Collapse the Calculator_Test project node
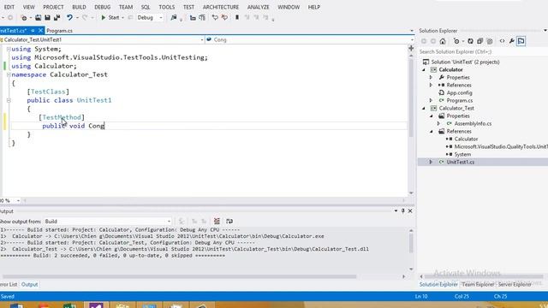Screen dimensions: 548x308 pos(424,109)
